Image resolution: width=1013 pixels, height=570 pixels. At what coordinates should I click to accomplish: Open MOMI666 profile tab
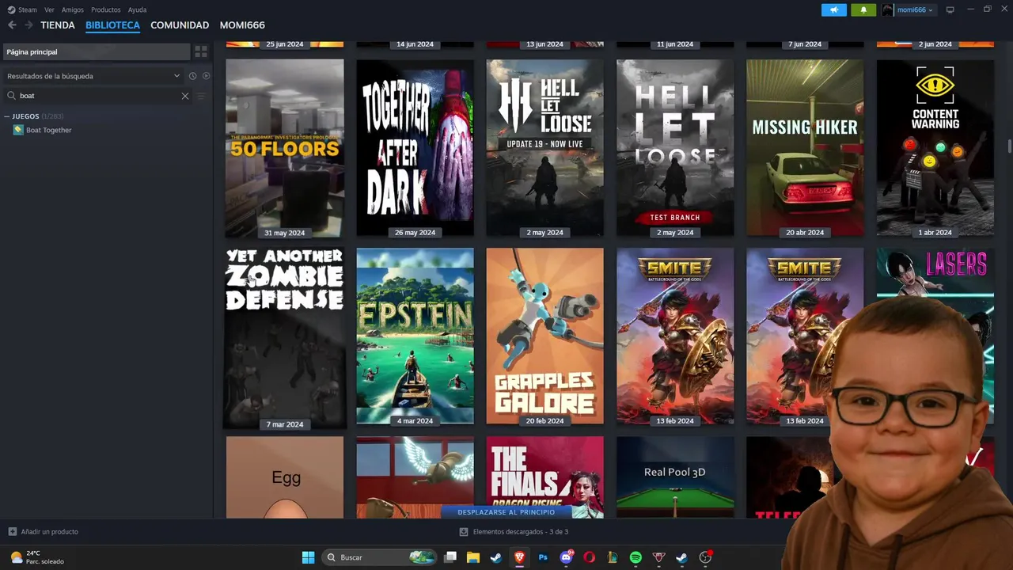pyautogui.click(x=242, y=25)
